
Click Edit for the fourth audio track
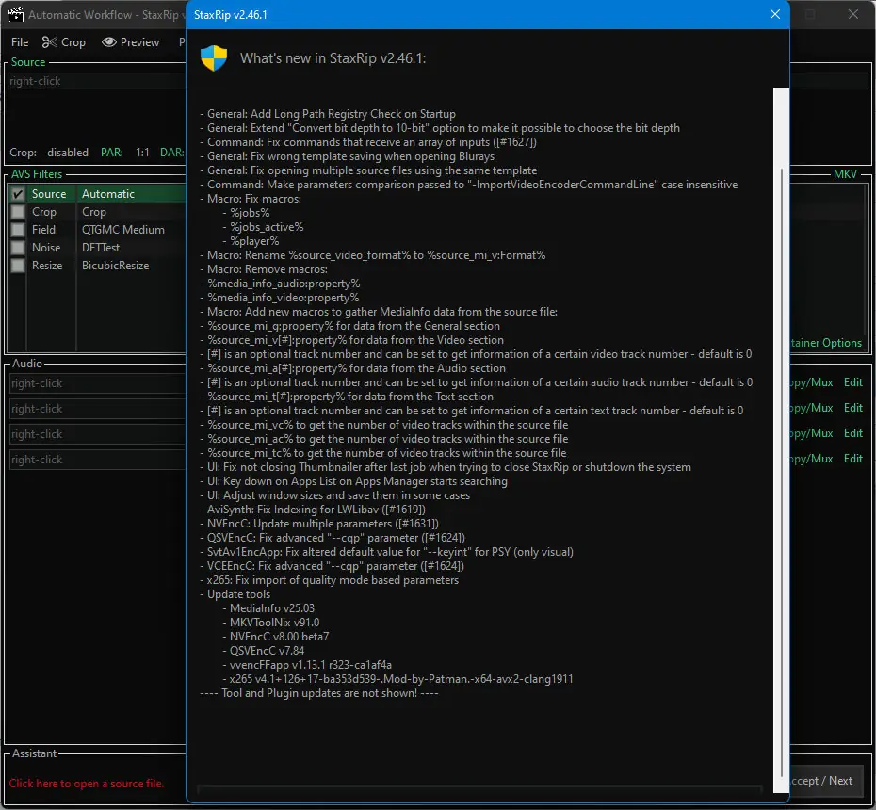coord(852,459)
